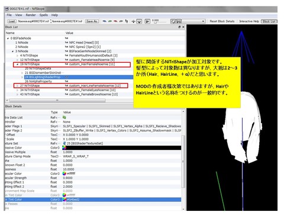This screenshot has width=284, height=215.
Task: Click the green view-direction icon in toolbar
Action: click(x=110, y=21)
